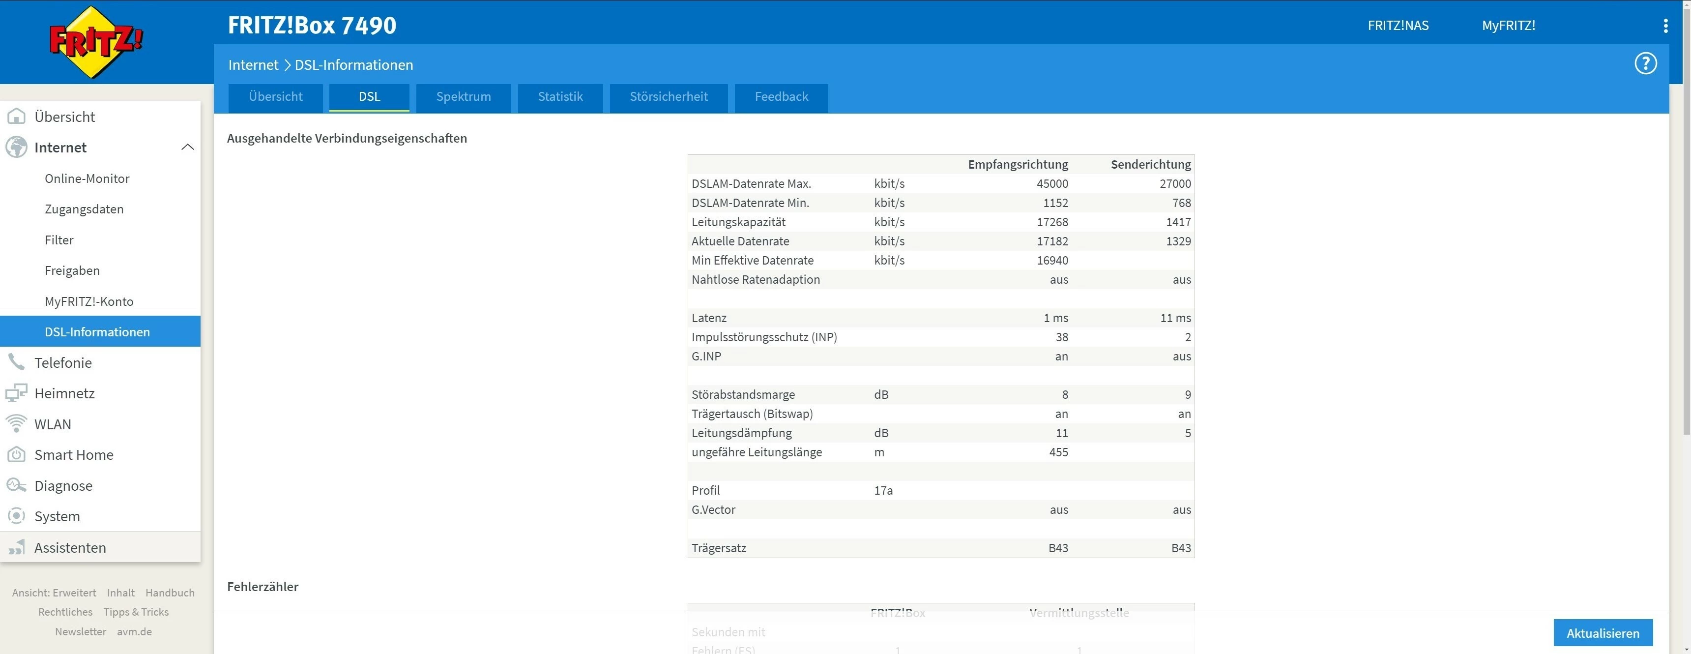Image resolution: width=1691 pixels, height=654 pixels.
Task: Open the help question mark icon
Action: (1645, 64)
